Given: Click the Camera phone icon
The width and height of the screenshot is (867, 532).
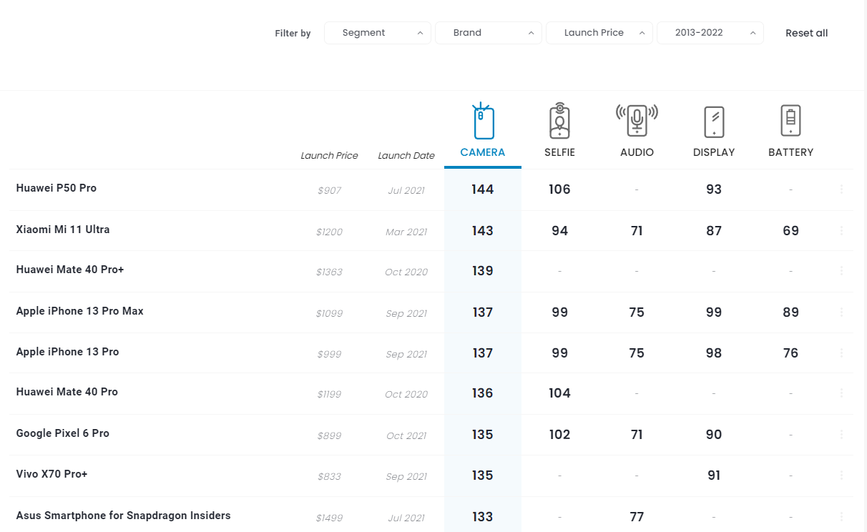Looking at the screenshot, I should coord(483,122).
